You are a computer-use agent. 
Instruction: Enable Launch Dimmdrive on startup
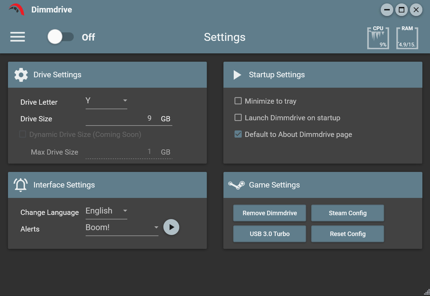[238, 117]
